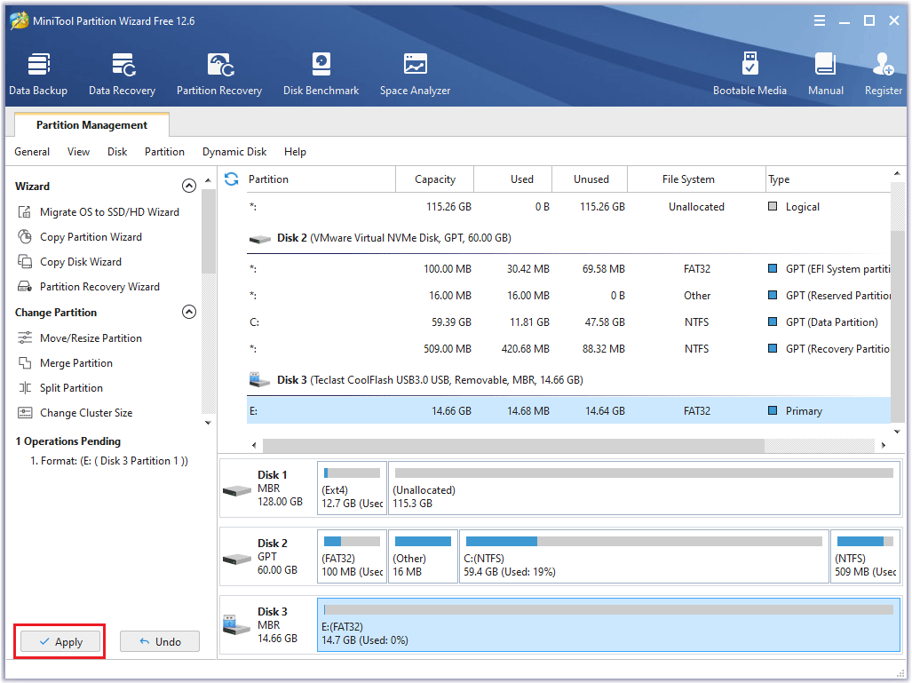Image resolution: width=912 pixels, height=683 pixels.
Task: Open the Partition menu
Action: (x=164, y=152)
